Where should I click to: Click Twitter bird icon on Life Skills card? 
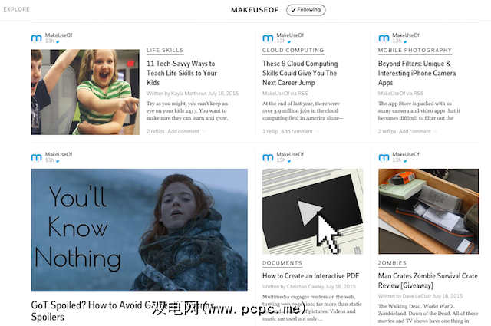click(x=58, y=41)
